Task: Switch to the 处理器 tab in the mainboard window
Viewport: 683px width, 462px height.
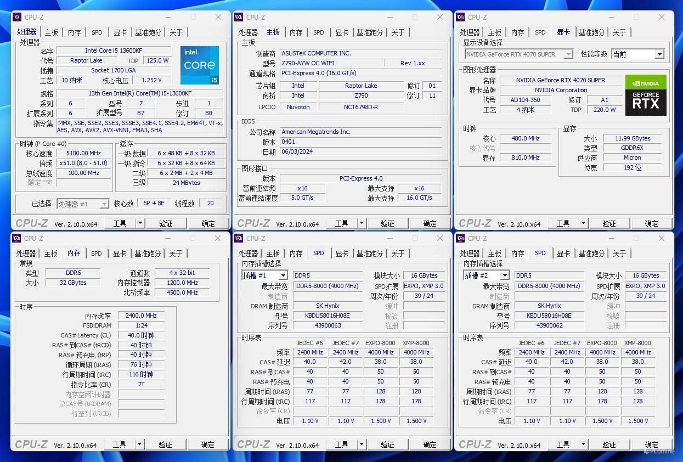Action: pyautogui.click(x=248, y=32)
